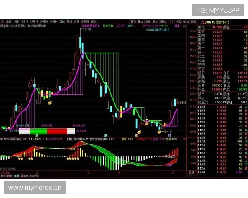
Task: Switch to the 5分钟 timeframe
Action: [x=25, y=21]
